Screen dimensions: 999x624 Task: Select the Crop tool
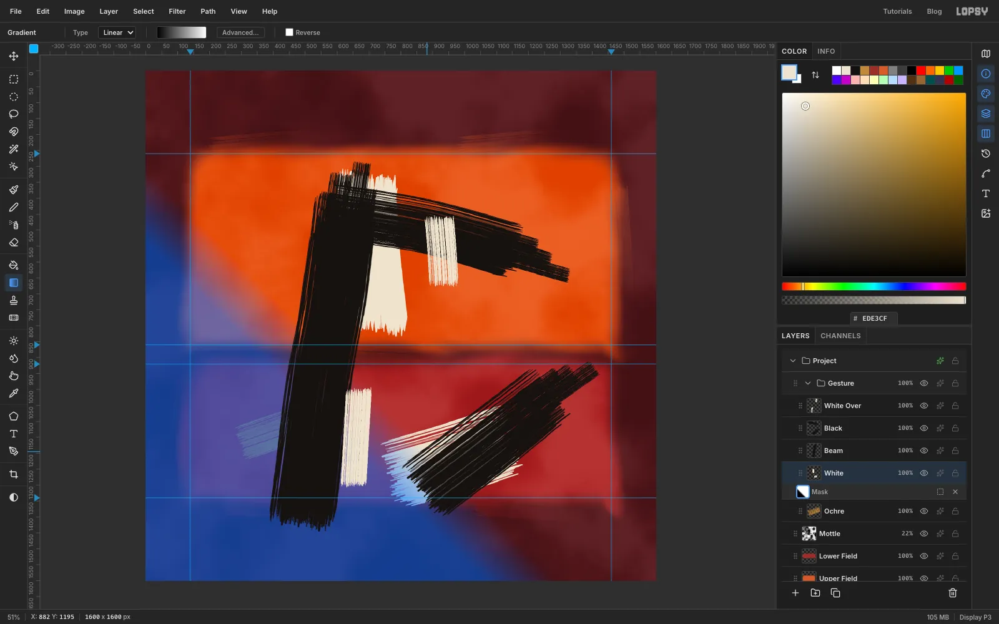pos(14,474)
